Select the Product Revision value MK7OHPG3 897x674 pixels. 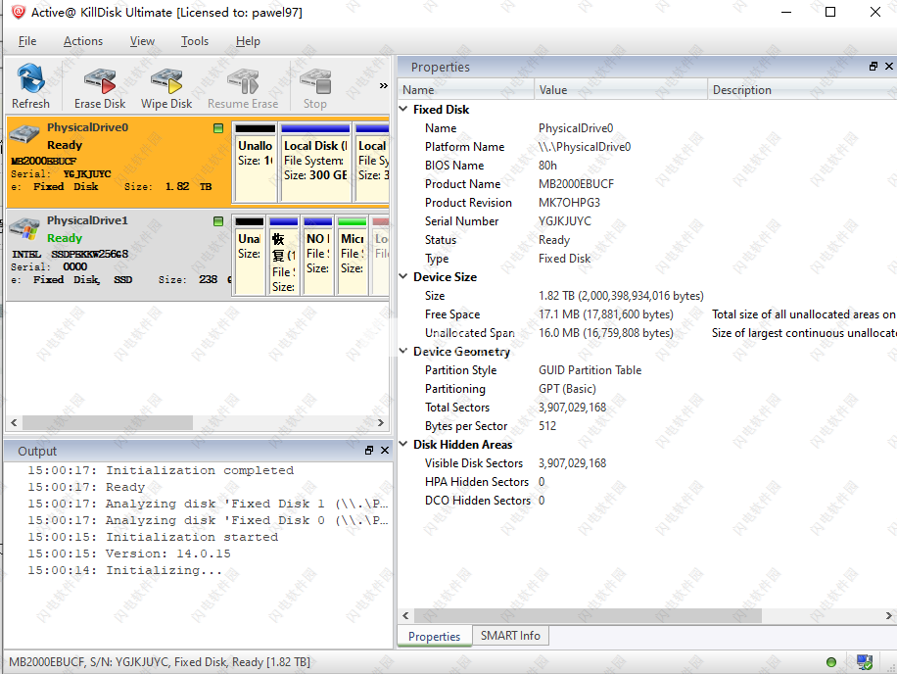pyautogui.click(x=569, y=203)
